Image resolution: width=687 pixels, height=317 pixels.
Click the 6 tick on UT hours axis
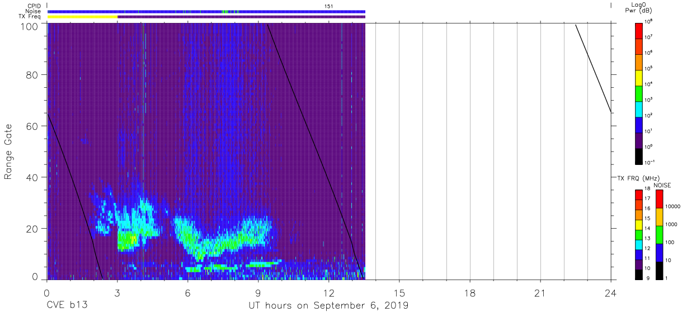pyautogui.click(x=187, y=292)
